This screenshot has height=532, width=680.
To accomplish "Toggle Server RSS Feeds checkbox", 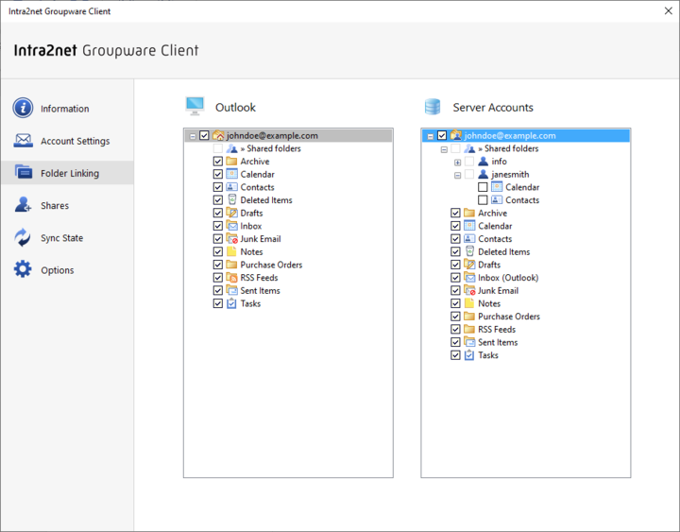I will click(455, 330).
